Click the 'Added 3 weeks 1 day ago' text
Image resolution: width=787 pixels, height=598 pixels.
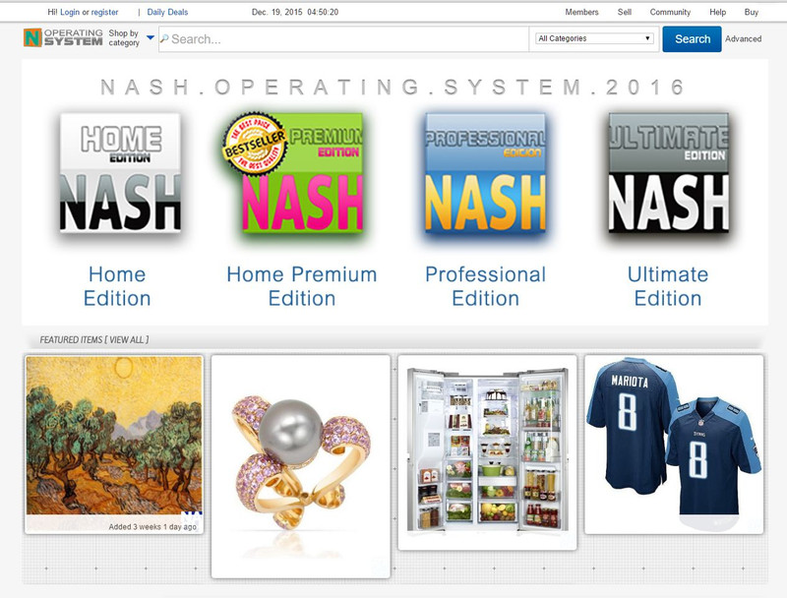(x=152, y=527)
